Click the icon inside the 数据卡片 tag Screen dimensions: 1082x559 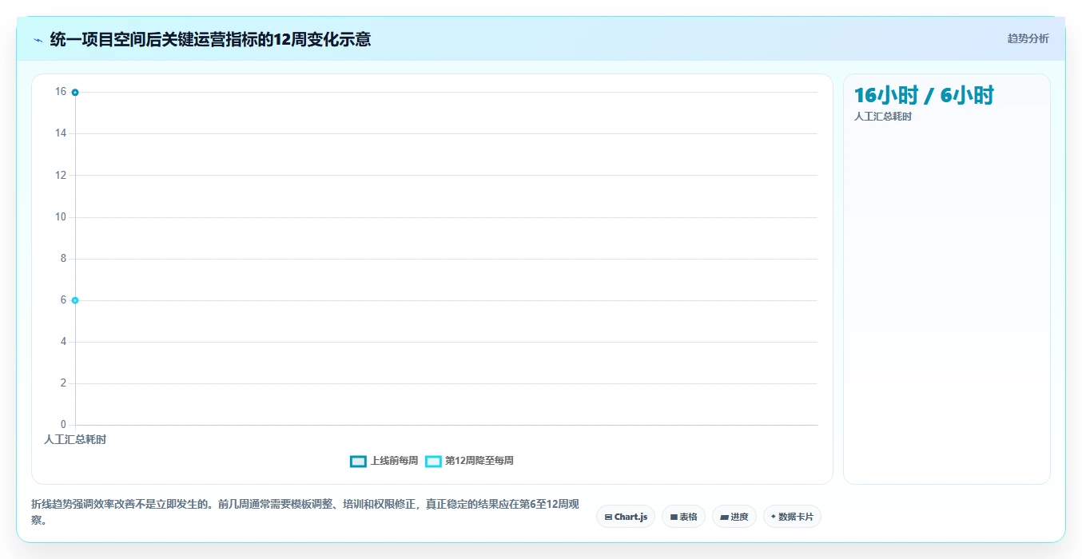pos(774,517)
